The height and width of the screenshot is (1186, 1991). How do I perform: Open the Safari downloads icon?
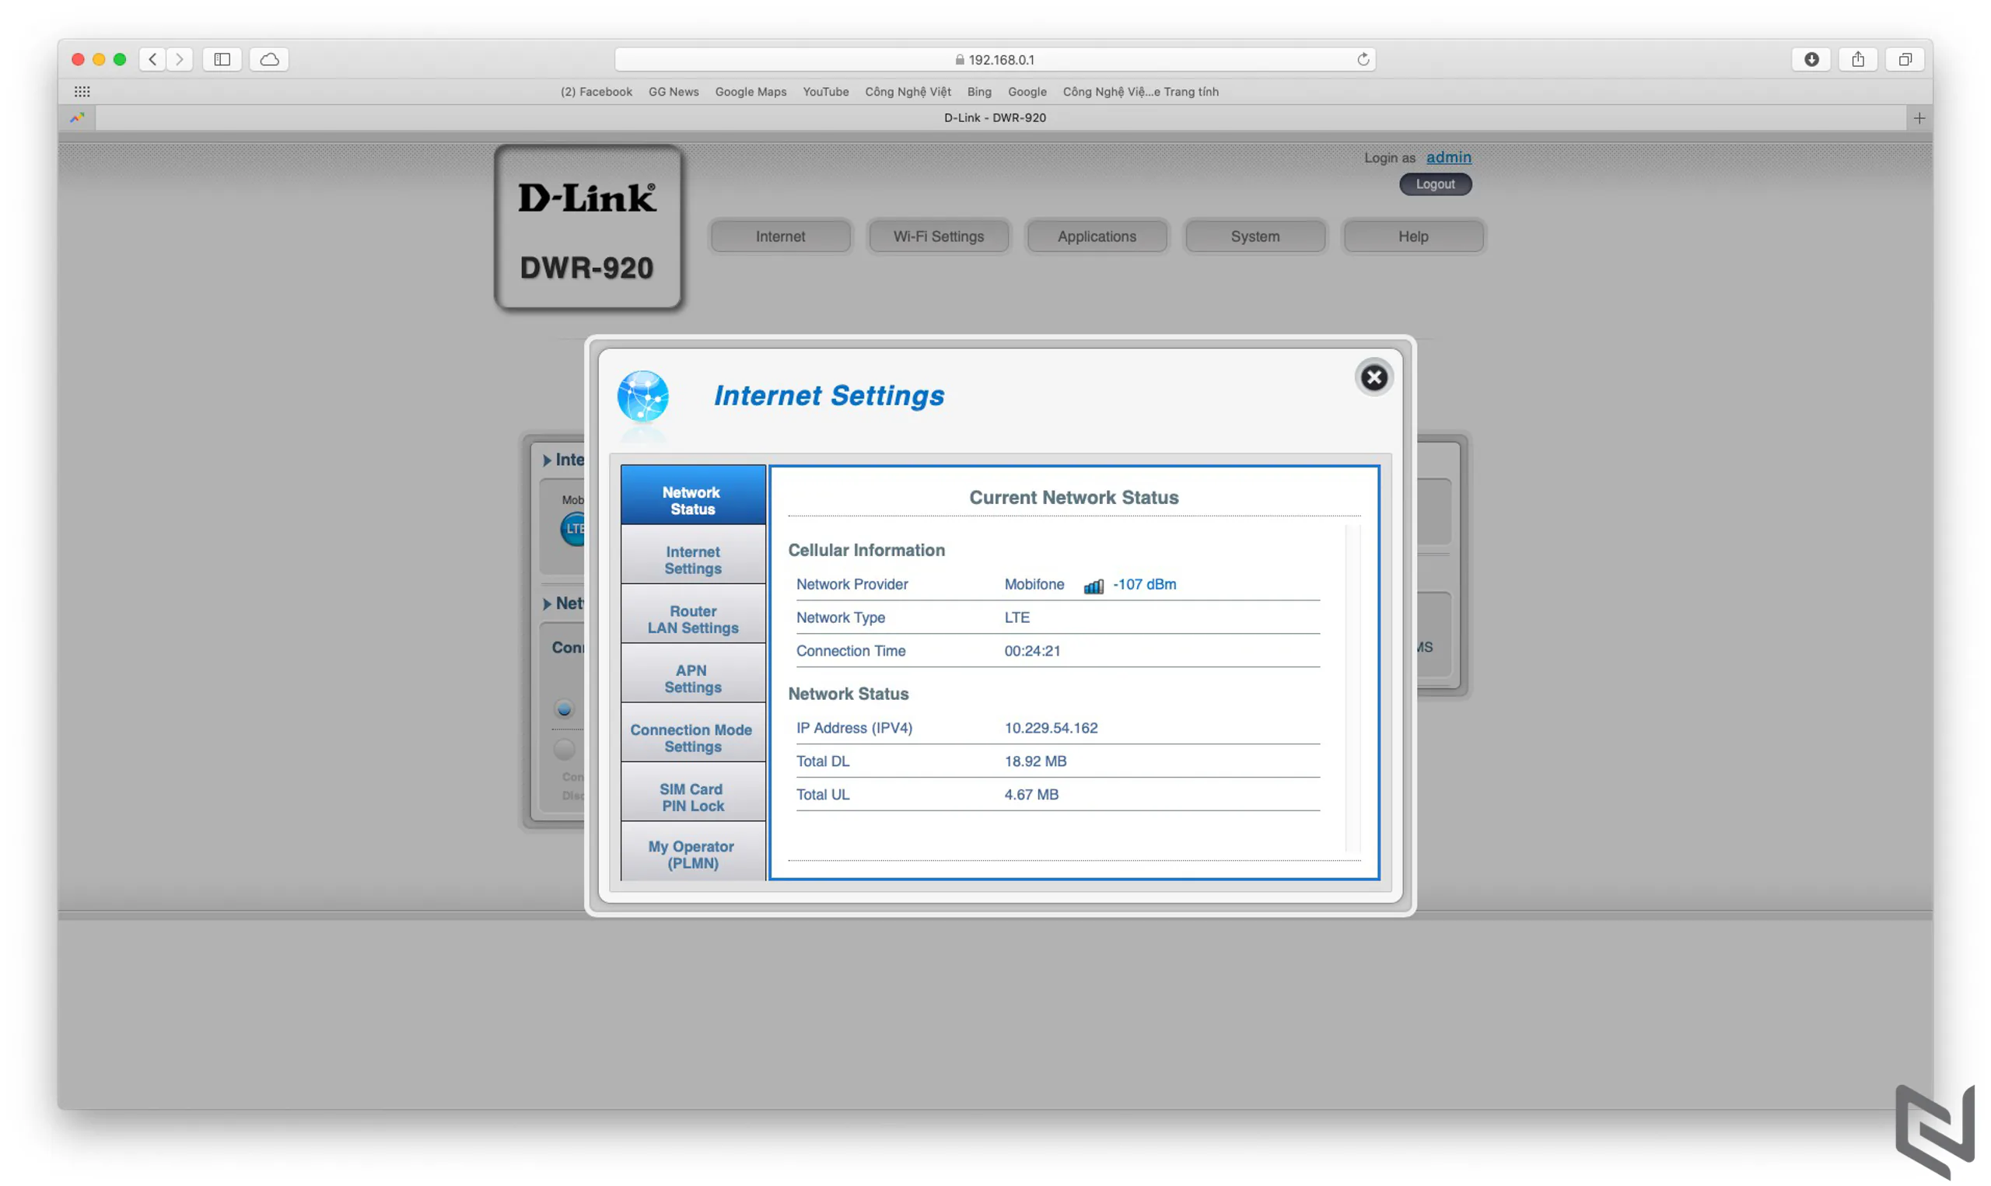1811,59
